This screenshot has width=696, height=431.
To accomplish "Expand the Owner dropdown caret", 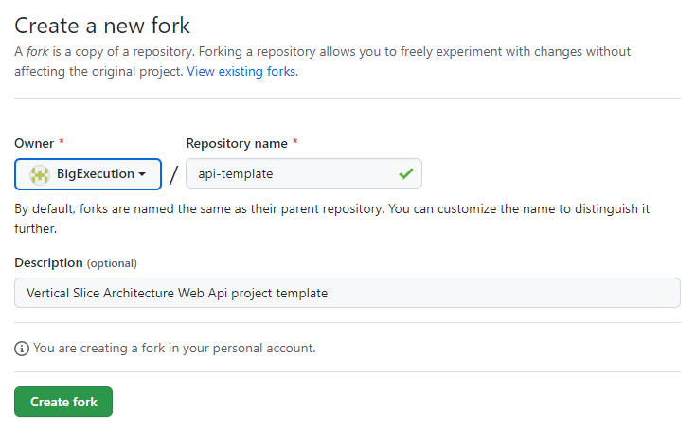I will (142, 174).
